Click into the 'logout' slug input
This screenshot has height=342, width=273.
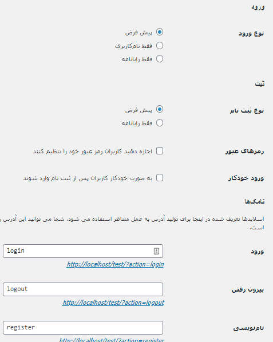pyautogui.click(x=83, y=289)
